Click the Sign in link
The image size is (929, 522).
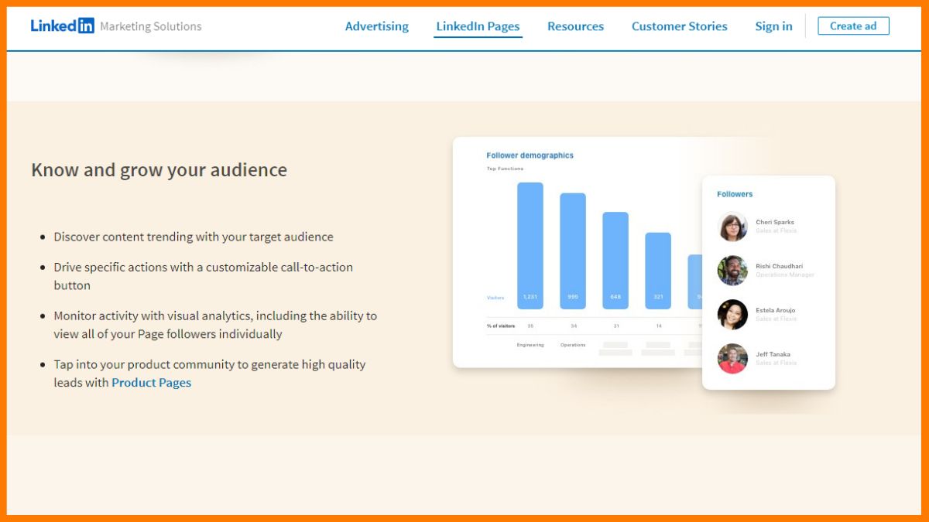773,26
